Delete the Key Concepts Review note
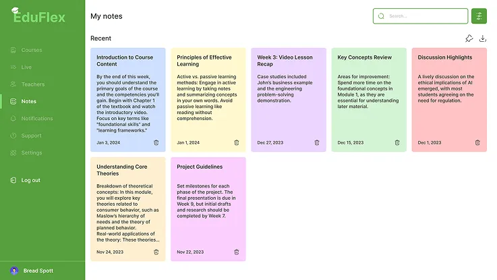 pos(397,142)
